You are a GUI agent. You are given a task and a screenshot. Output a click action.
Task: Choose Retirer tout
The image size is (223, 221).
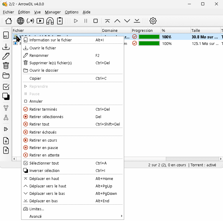(x=73, y=124)
